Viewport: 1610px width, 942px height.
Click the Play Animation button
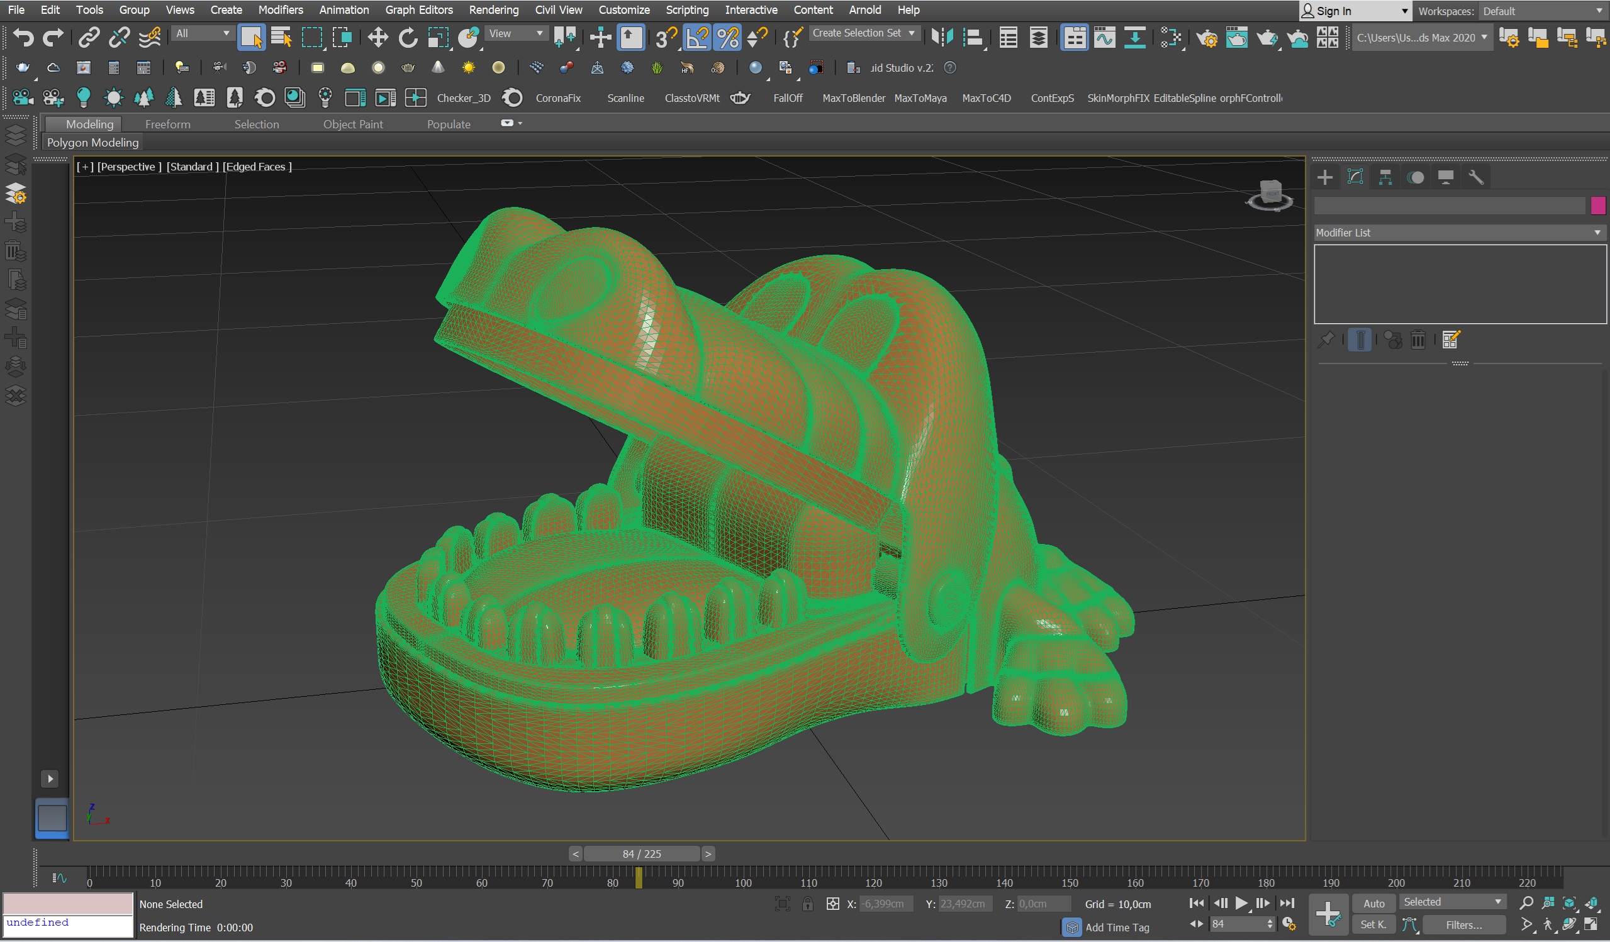pyautogui.click(x=1241, y=903)
